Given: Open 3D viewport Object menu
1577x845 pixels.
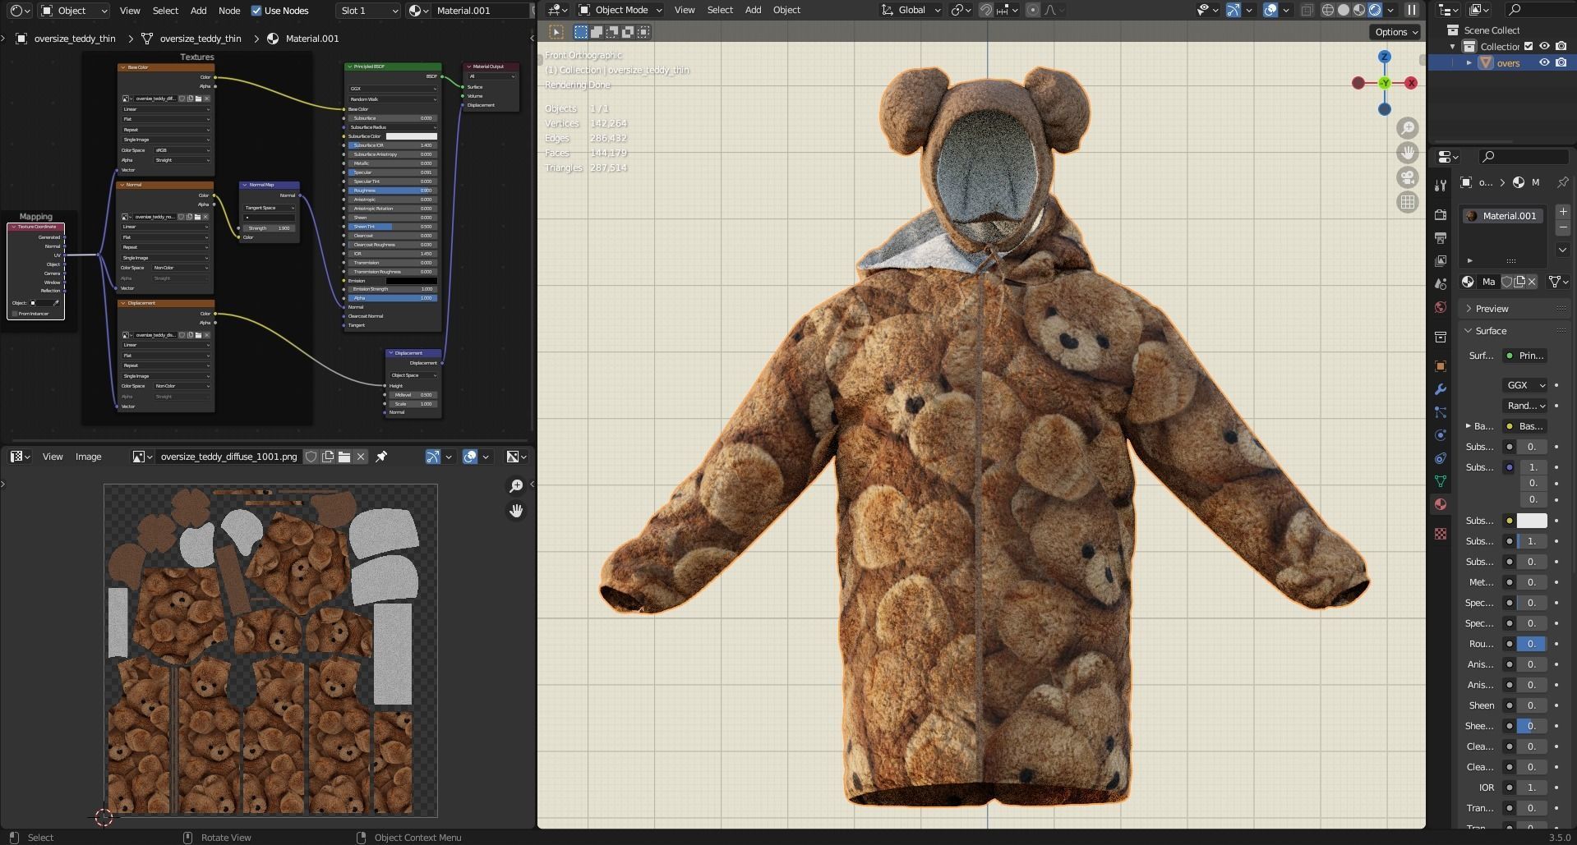Looking at the screenshot, I should click(x=786, y=10).
